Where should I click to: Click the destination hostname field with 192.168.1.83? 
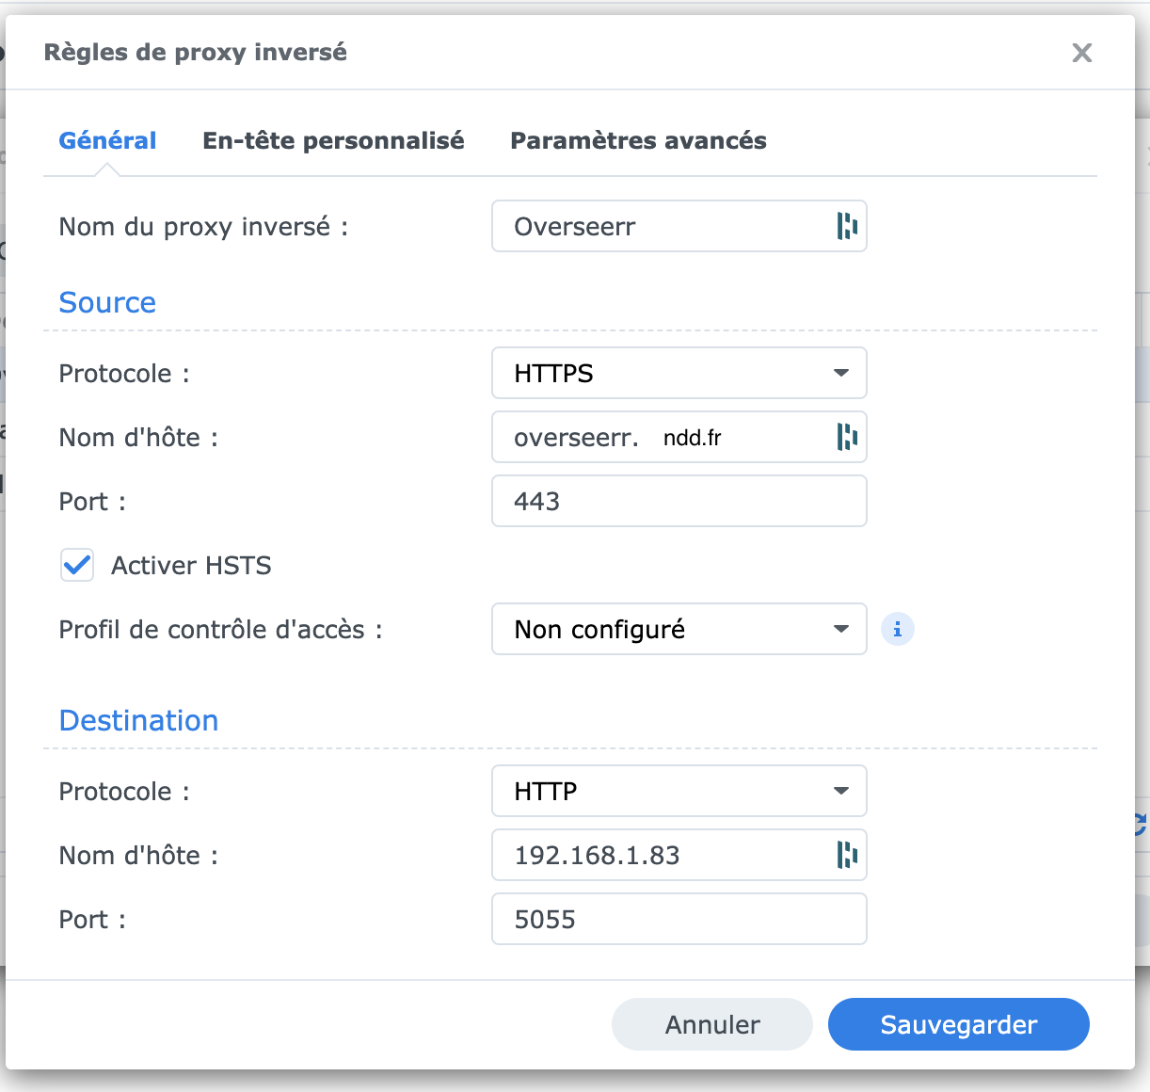(x=659, y=856)
